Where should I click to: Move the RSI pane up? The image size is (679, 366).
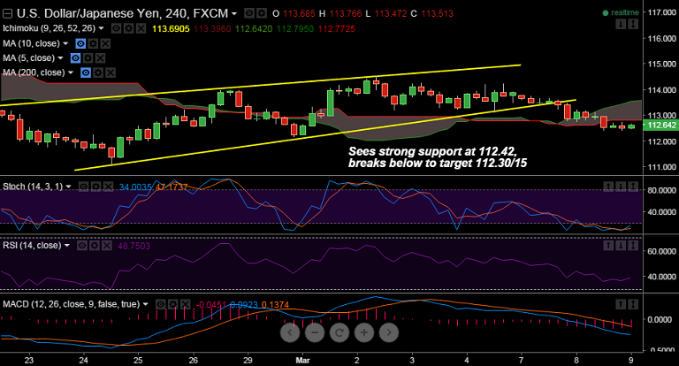(x=608, y=246)
